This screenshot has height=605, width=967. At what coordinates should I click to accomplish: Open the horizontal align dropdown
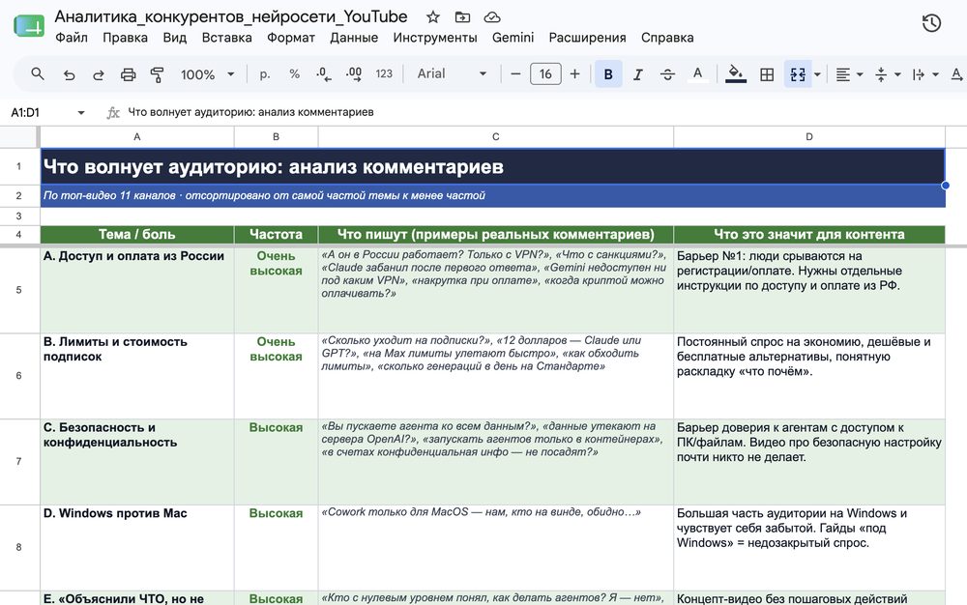849,74
